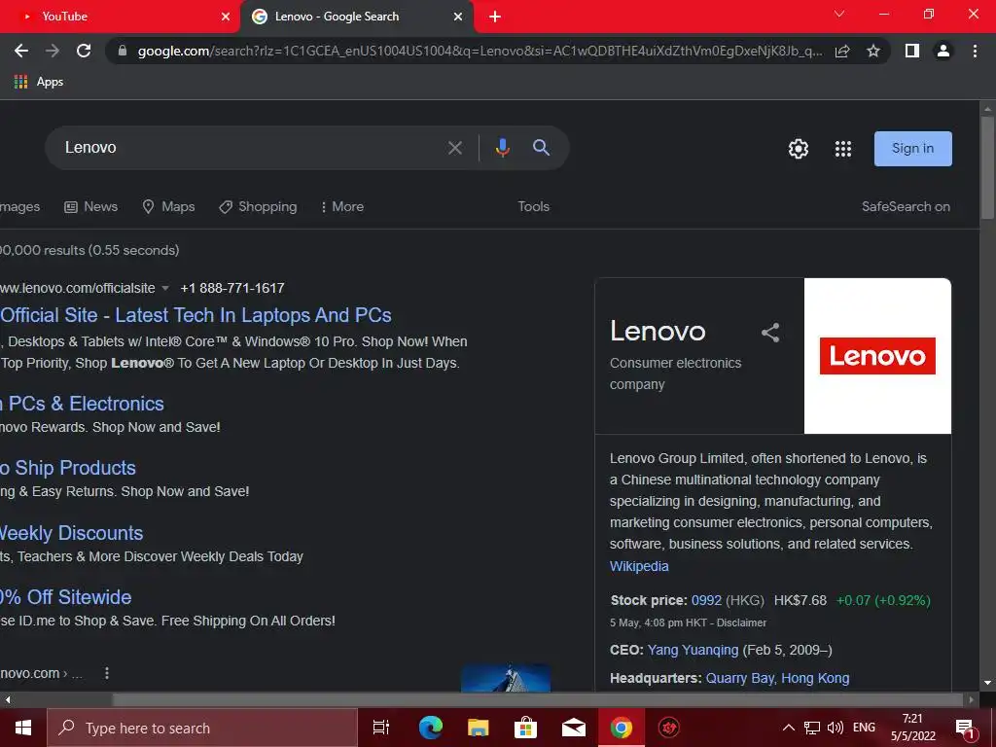Open the Chrome side panel
Screen dimensions: 996x747
coord(912,51)
